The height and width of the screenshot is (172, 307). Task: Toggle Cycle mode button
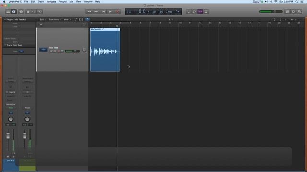coord(189,11)
